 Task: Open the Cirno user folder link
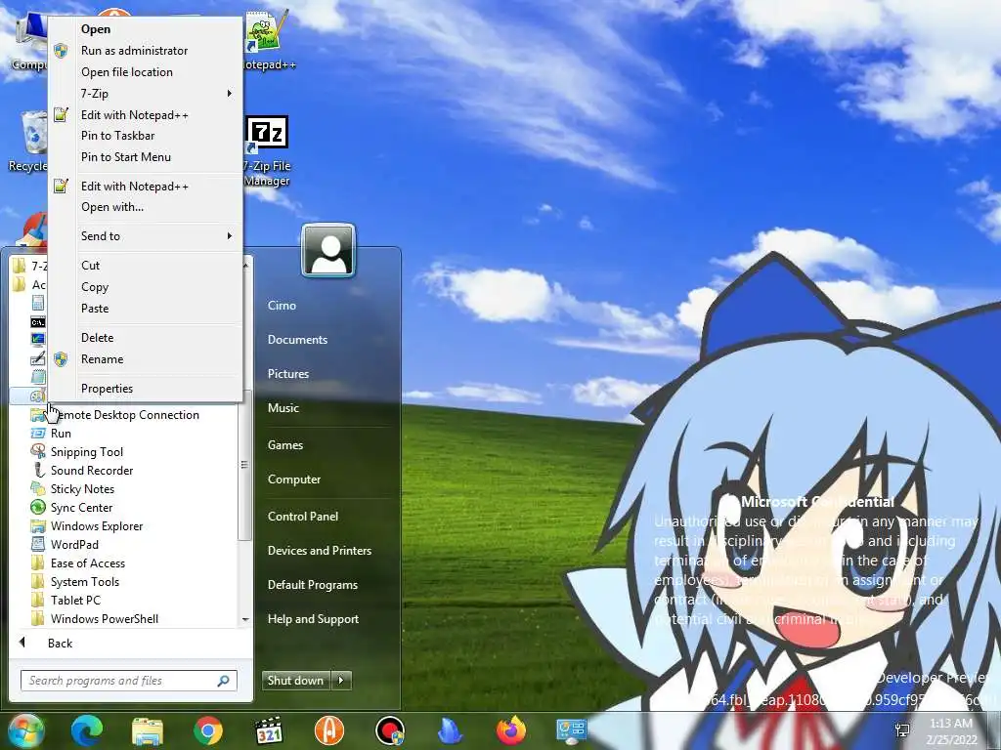[283, 306]
